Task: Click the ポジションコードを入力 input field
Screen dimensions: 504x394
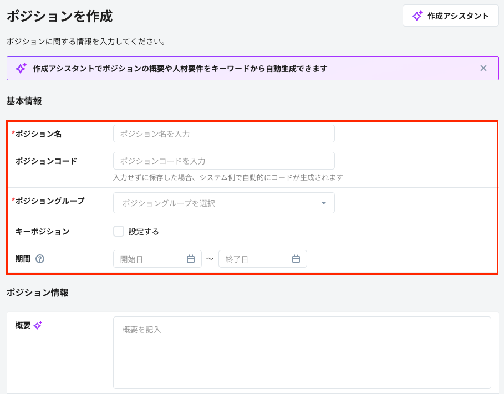Action: (224, 161)
